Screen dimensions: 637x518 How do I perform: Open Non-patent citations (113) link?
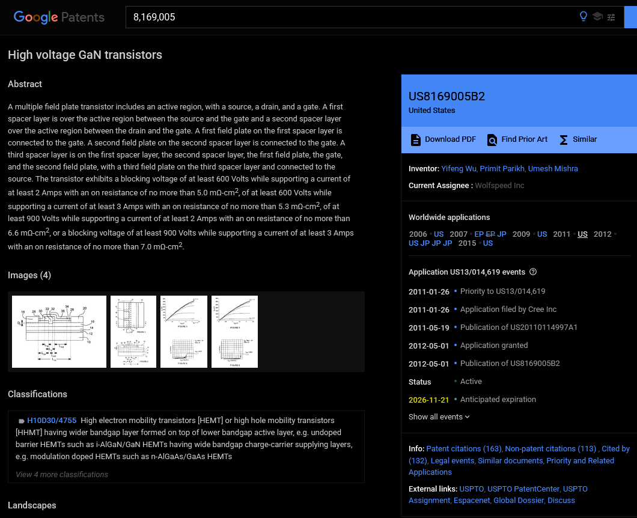click(550, 448)
